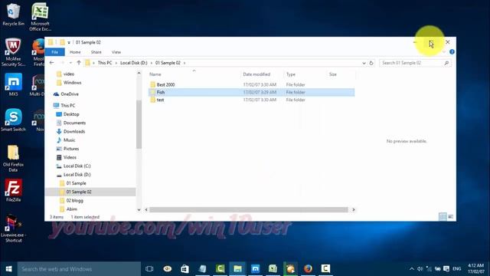The height and width of the screenshot is (276, 490).
Task: Open McAfee Security desktop icon
Action: pos(13,52)
